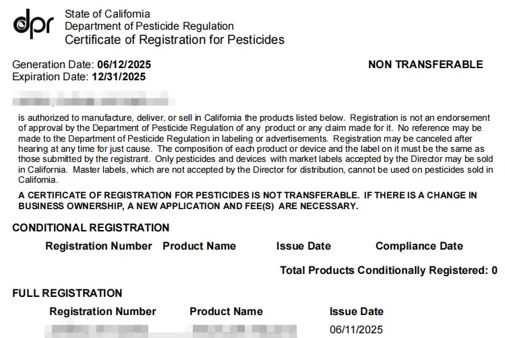Click the Department of Pesticide Regulation header line
Viewport: 505px width, 338px height.
[149, 26]
